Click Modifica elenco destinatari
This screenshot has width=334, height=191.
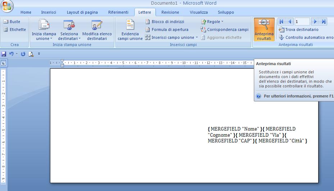tap(97, 29)
